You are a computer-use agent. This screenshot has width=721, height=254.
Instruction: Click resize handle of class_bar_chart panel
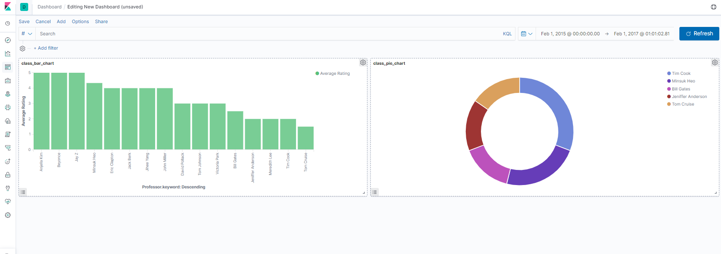(364, 193)
